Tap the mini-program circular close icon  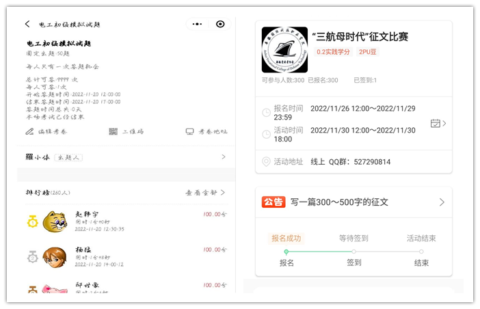[x=220, y=24]
